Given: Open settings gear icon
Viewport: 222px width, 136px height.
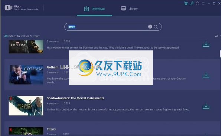Looking at the screenshot, I should click(x=197, y=3).
